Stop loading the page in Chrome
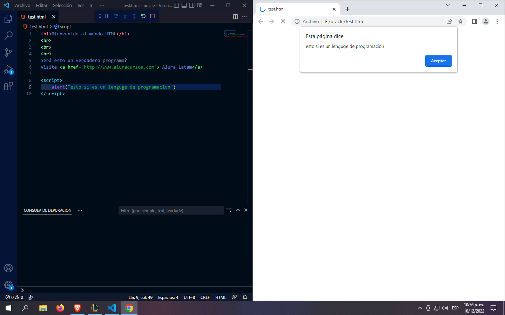Viewport: 505px width, 315px height. tap(283, 21)
